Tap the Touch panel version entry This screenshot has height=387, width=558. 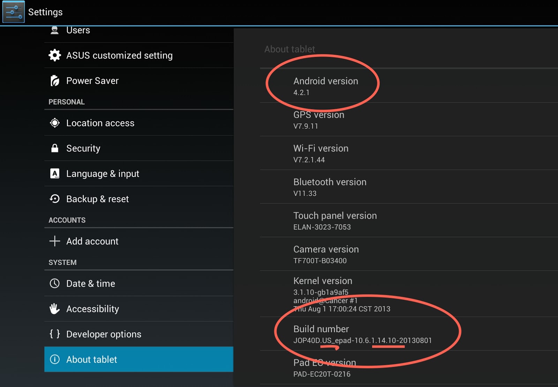click(335, 221)
